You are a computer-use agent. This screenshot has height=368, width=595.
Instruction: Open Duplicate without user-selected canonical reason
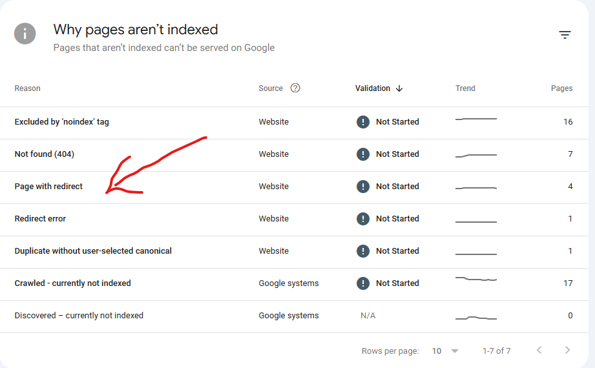coord(93,250)
